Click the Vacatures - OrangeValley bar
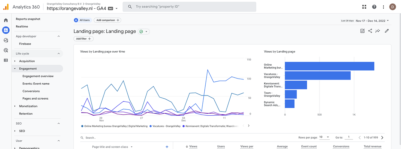This screenshot has width=401, height=149. pyautogui.click(x=318, y=75)
